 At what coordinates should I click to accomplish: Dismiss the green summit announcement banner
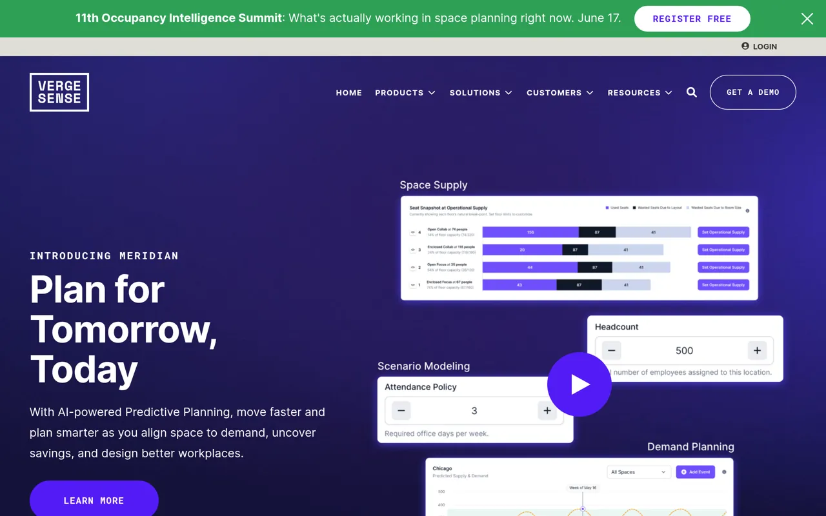[x=807, y=19]
